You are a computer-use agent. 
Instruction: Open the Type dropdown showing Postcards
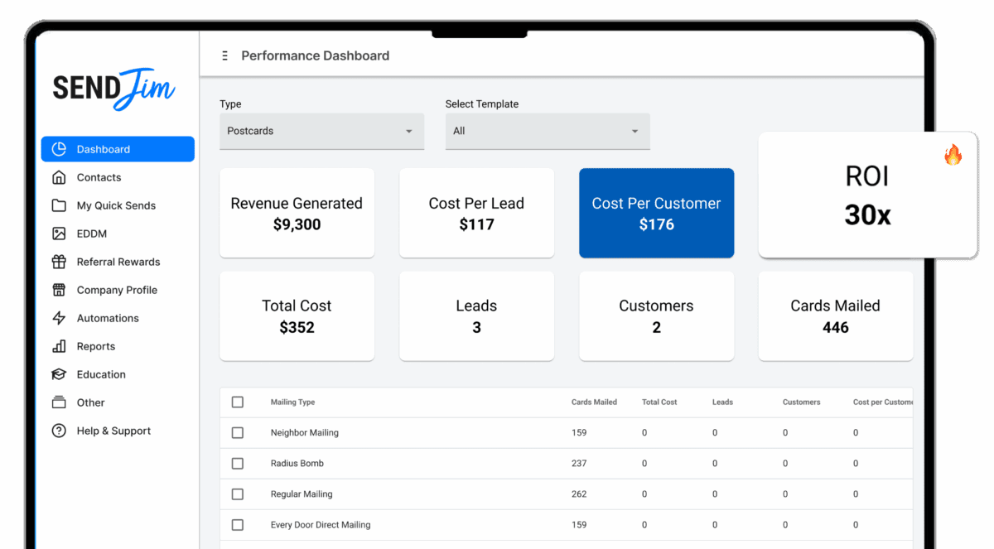coord(321,132)
